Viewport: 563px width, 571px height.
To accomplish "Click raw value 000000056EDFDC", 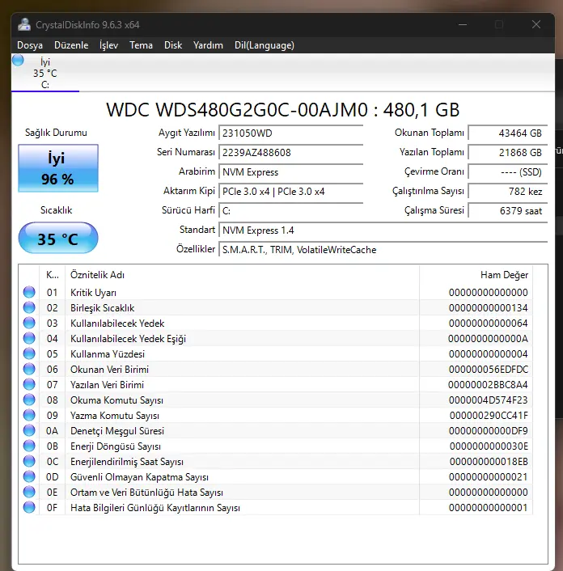I will click(x=489, y=370).
